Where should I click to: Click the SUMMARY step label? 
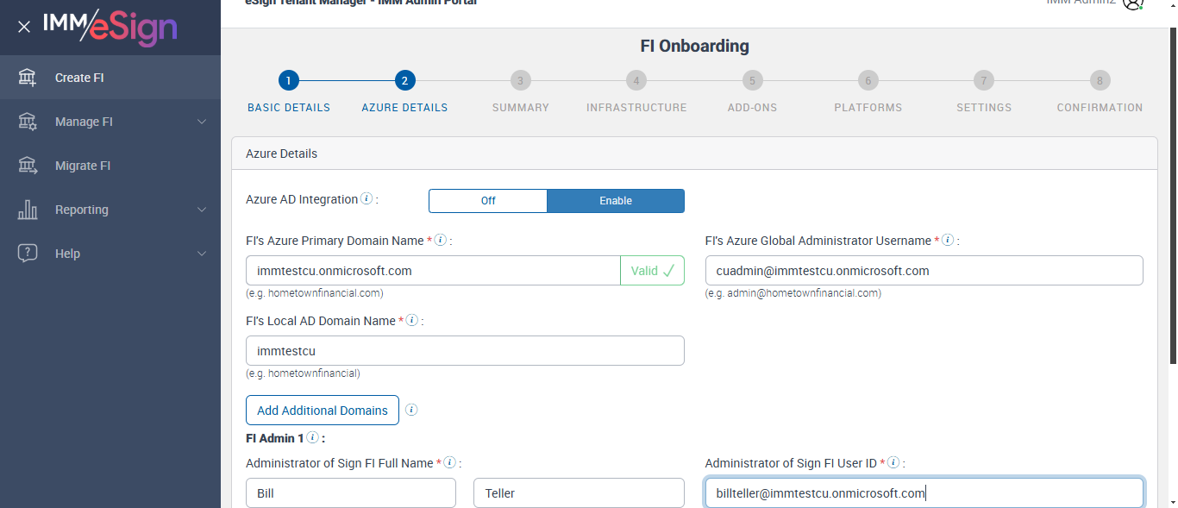tap(520, 108)
